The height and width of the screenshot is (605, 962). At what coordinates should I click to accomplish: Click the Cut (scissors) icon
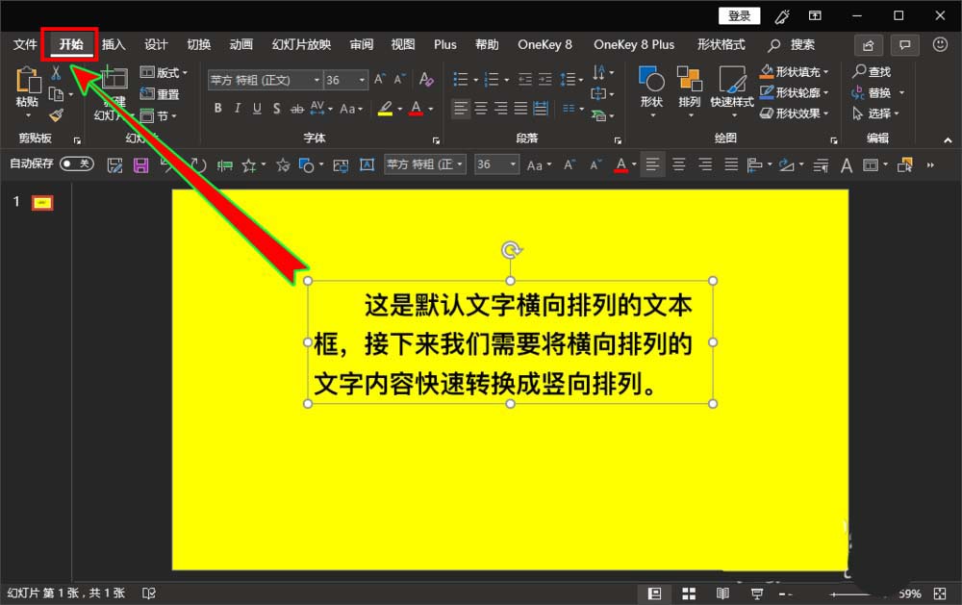coord(56,71)
